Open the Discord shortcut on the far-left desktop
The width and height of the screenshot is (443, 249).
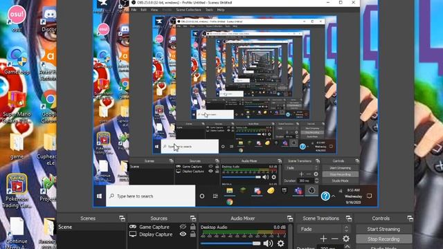[x=50, y=18]
